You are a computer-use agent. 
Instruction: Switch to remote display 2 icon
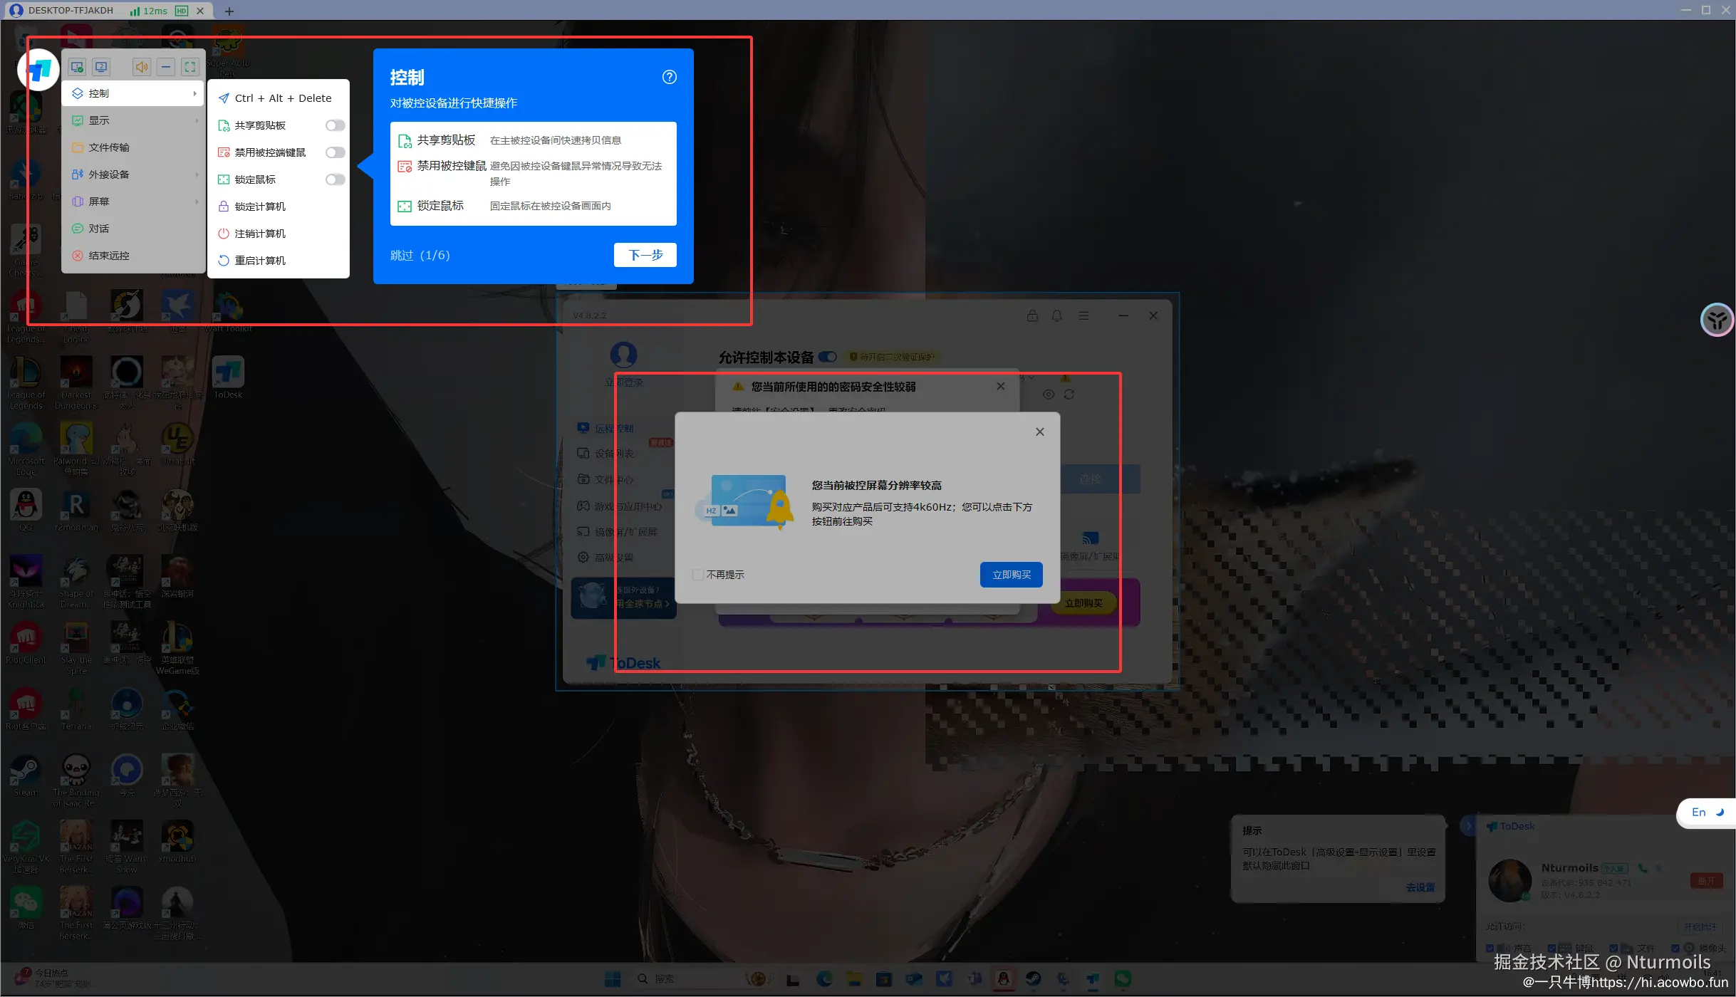coord(102,67)
